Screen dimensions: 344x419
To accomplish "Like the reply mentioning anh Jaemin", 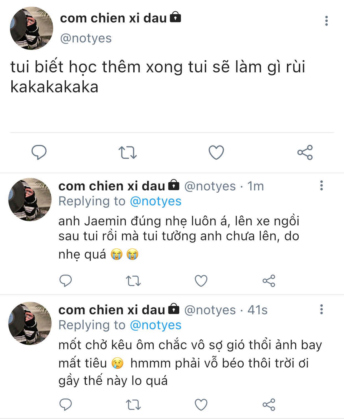I will (x=201, y=281).
